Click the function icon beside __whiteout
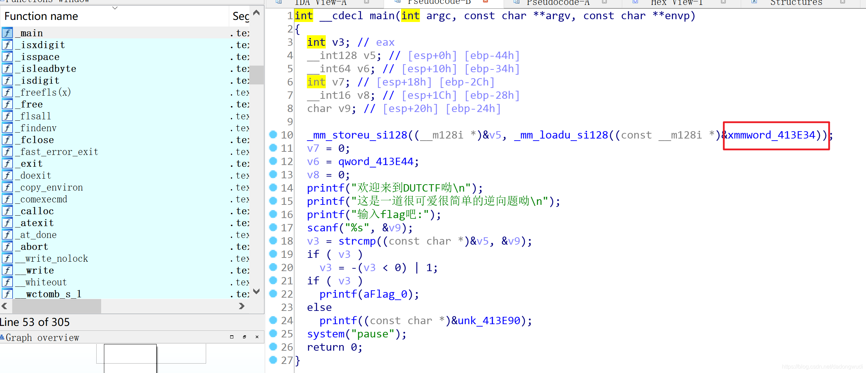Screen dimensions: 866x373 (x=7, y=282)
